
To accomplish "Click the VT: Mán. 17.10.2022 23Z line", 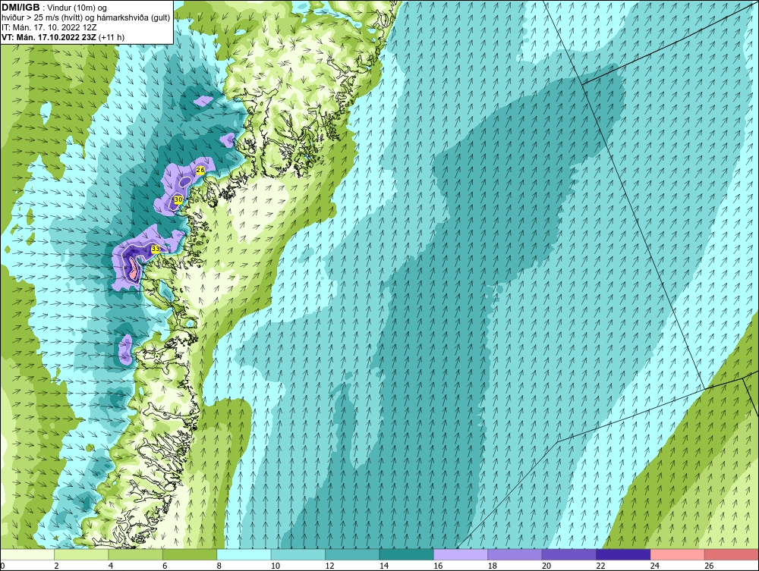I will (63, 37).
